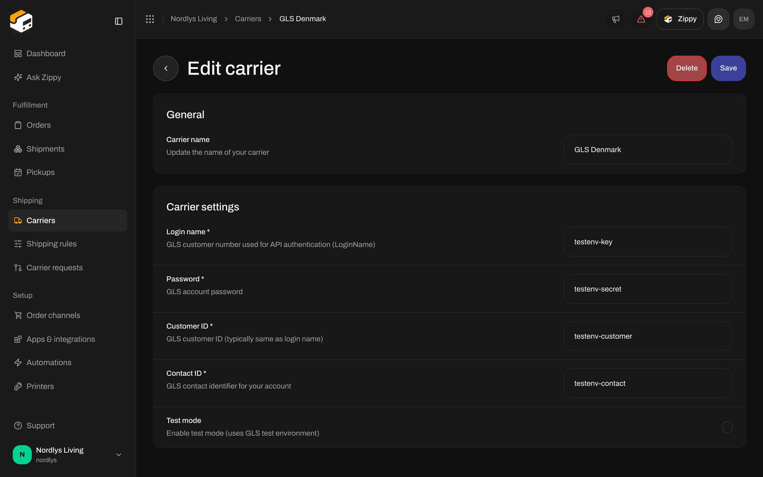Screen dimensions: 763x477
Task: Open the Zippy assistant button
Action: point(680,19)
